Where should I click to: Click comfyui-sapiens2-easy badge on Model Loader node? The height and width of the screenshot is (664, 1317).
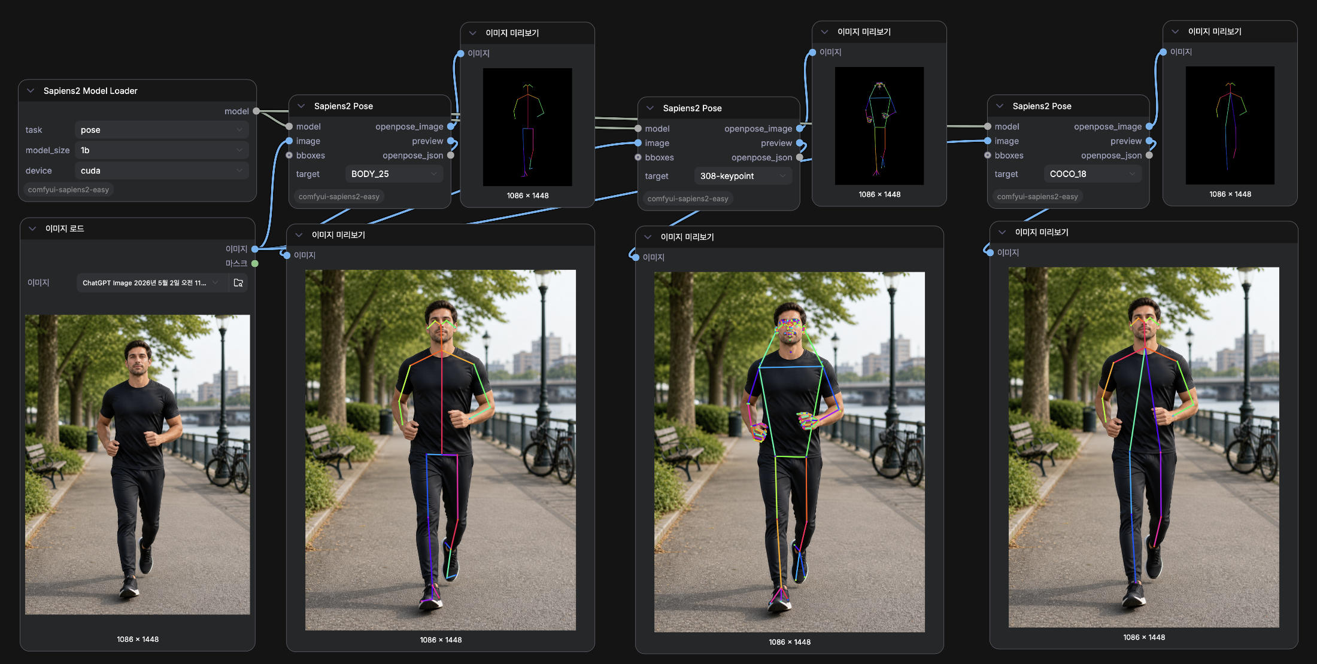[x=68, y=190]
